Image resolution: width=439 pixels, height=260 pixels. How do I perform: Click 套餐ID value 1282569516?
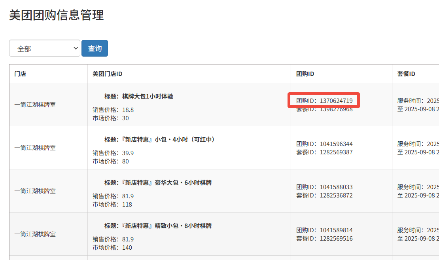point(336,238)
